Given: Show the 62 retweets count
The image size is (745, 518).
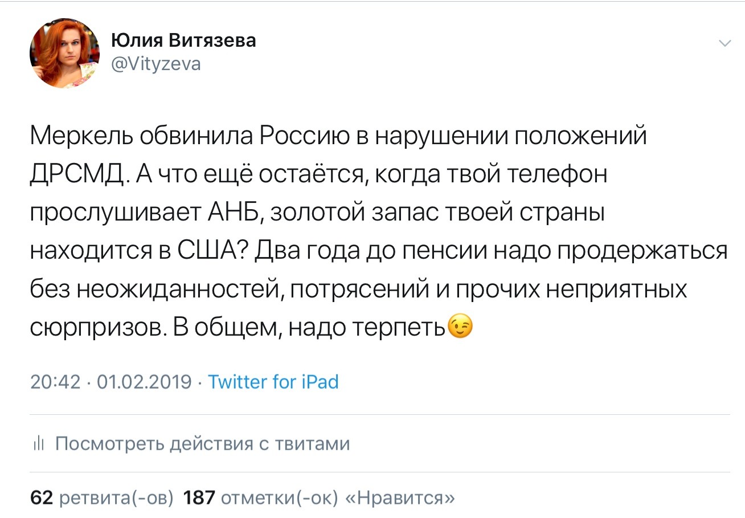Looking at the screenshot, I should [x=41, y=498].
